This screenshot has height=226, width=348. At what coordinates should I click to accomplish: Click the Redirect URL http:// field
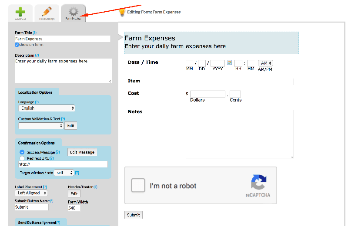pyautogui.click(x=63, y=164)
